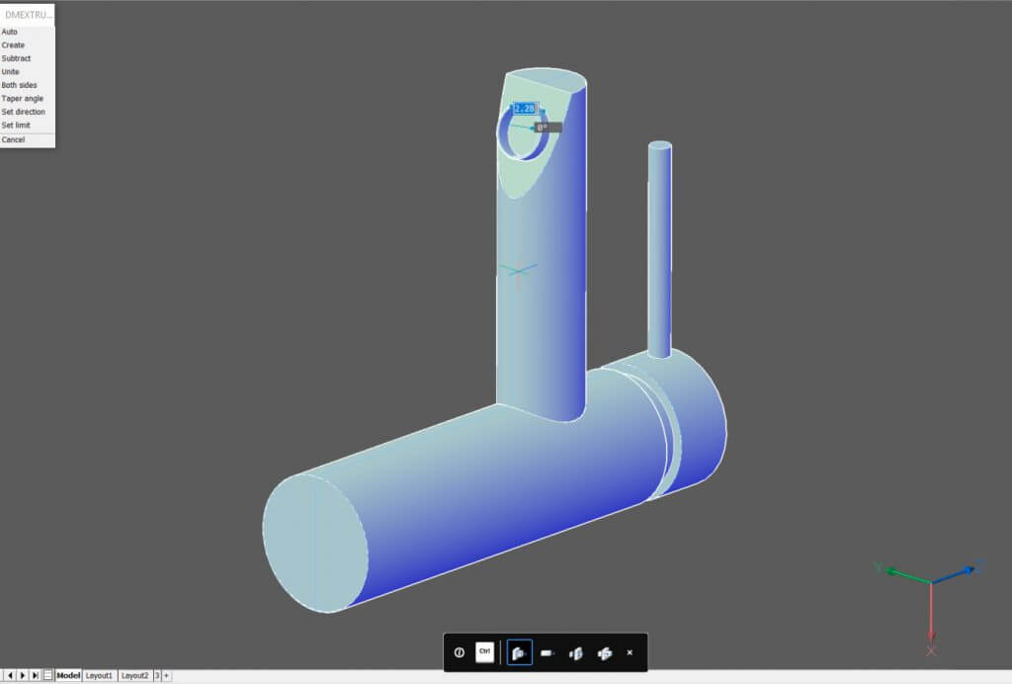Open layout tab 3
The height and width of the screenshot is (684, 1012).
point(155,675)
